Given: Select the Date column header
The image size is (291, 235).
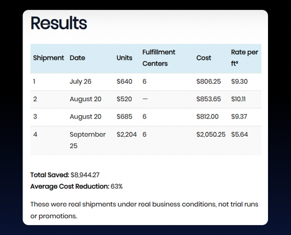Looking at the screenshot, I should click(x=77, y=58).
